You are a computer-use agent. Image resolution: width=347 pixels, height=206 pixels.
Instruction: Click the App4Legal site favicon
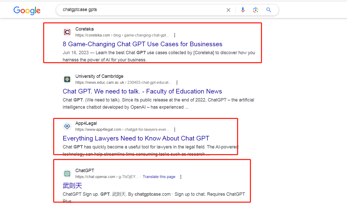pyautogui.click(x=67, y=126)
